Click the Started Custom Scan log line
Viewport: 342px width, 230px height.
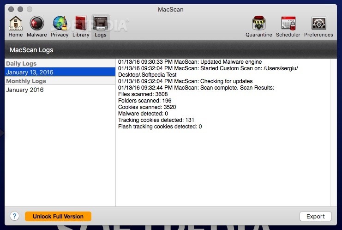(x=208, y=68)
